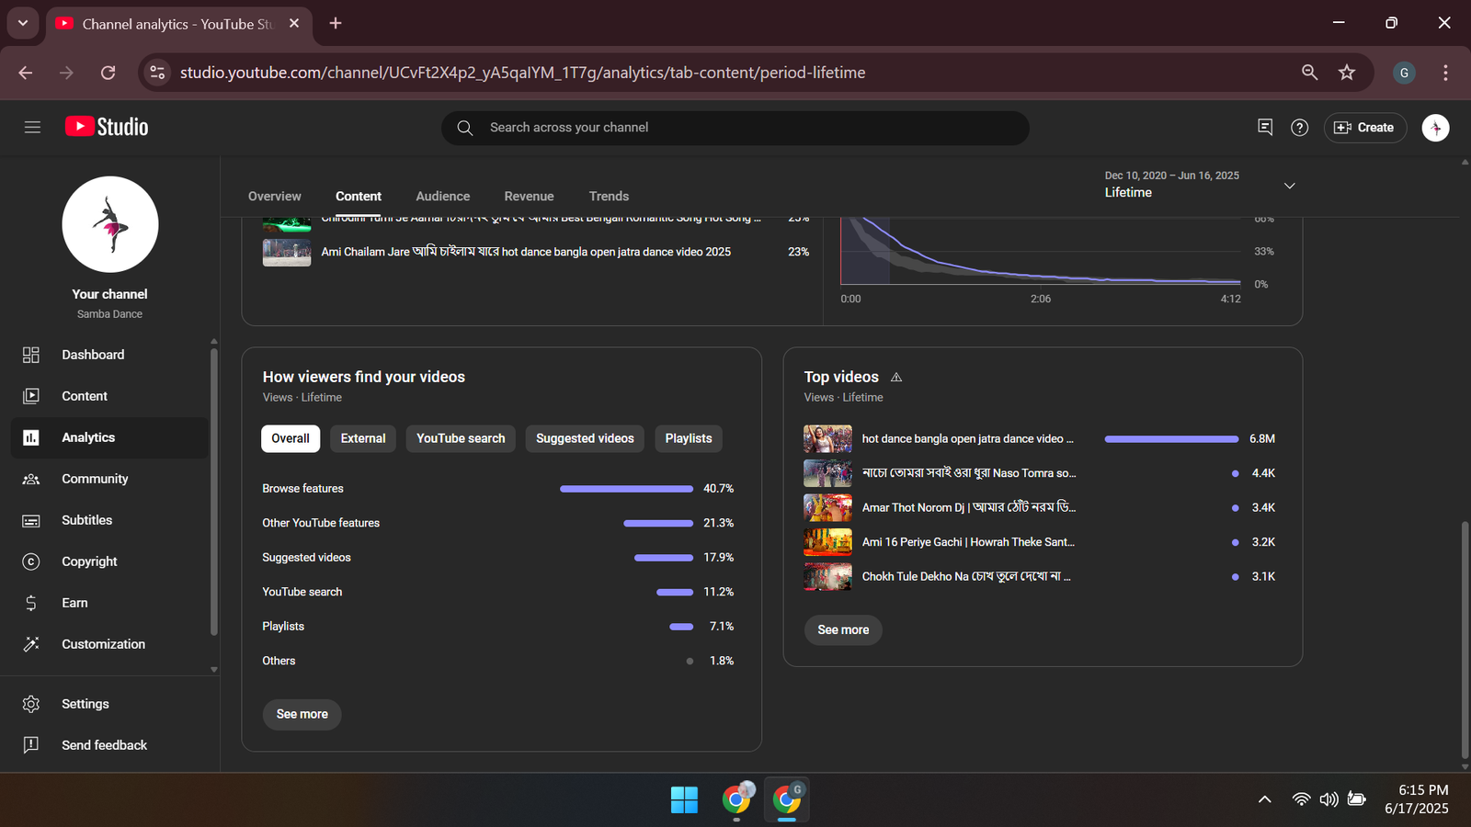Image resolution: width=1471 pixels, height=827 pixels.
Task: Click the Top videos warning triangle icon
Action: pos(896,377)
